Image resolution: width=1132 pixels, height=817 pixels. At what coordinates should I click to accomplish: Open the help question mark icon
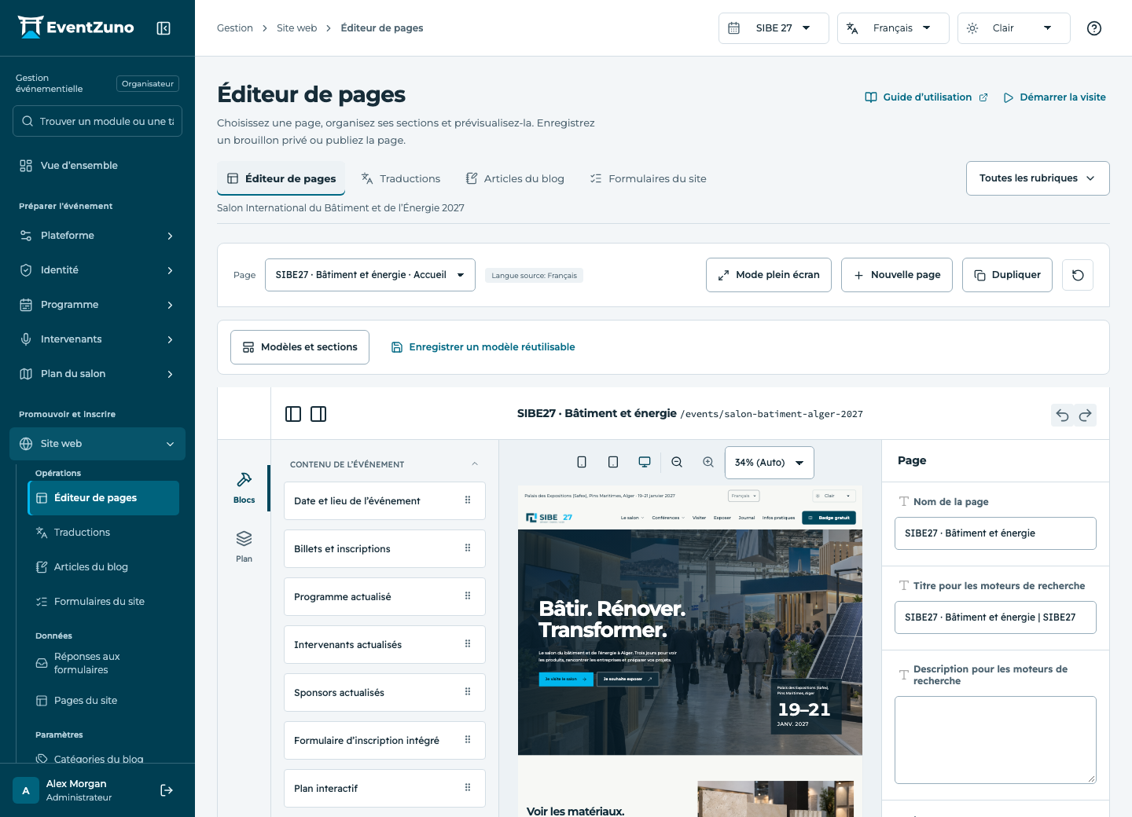[x=1093, y=28]
